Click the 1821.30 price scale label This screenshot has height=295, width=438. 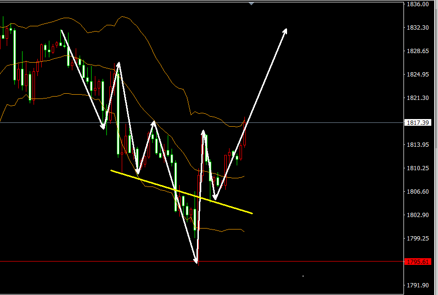point(417,98)
